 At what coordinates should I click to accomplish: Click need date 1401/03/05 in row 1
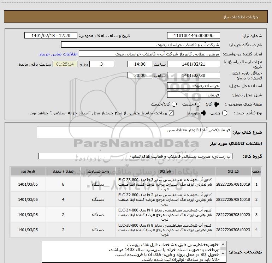[28, 184]
